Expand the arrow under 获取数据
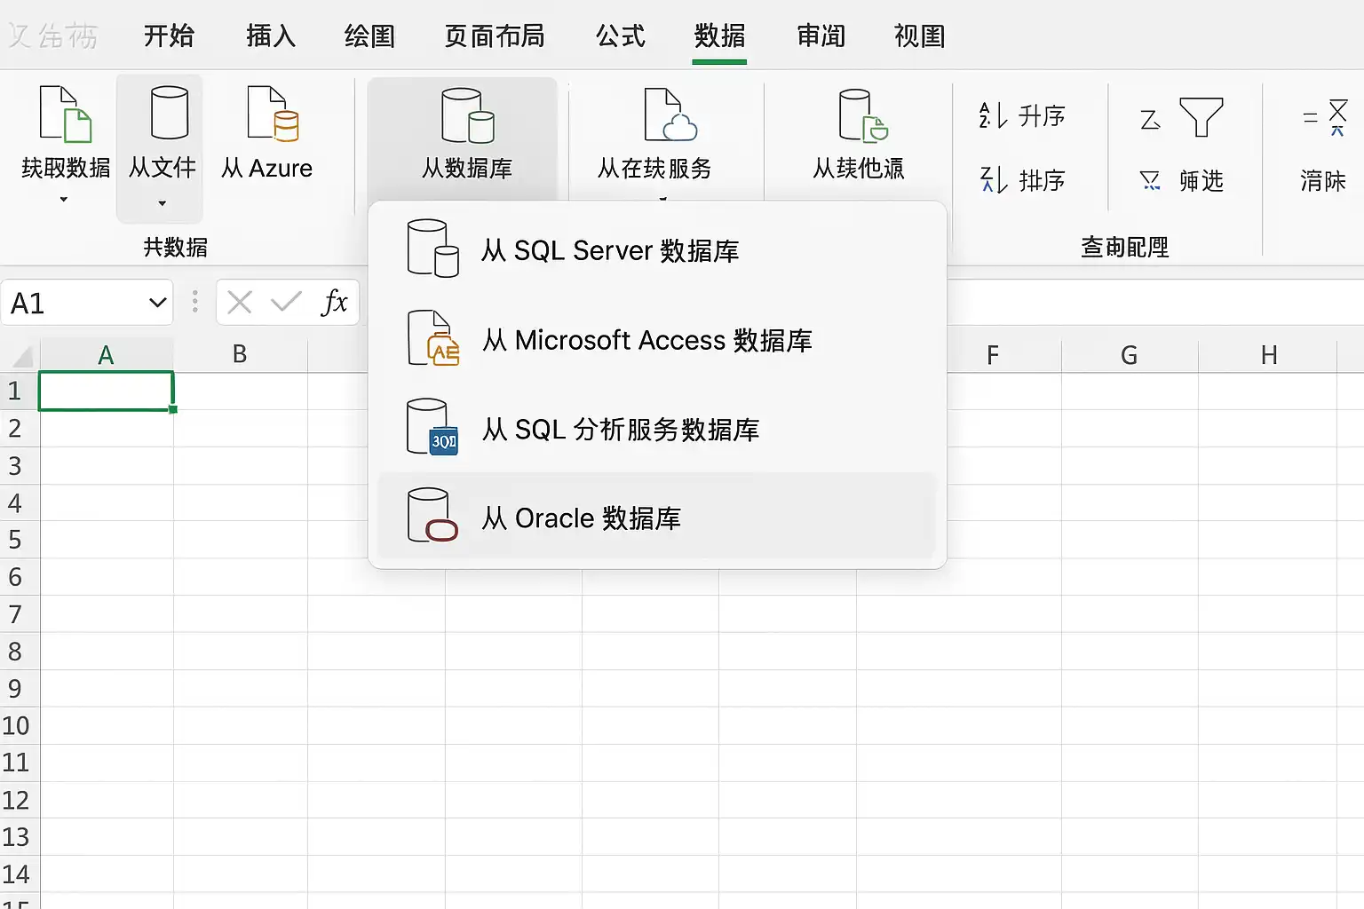Image resolution: width=1364 pixels, height=909 pixels. pos(64,200)
